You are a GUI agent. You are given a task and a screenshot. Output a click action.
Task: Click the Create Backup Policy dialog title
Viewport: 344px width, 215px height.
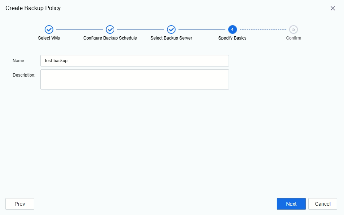33,8
